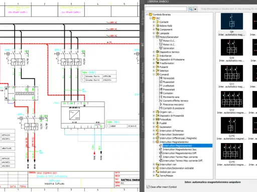Expand the Trasformatori category

pos(154,63)
